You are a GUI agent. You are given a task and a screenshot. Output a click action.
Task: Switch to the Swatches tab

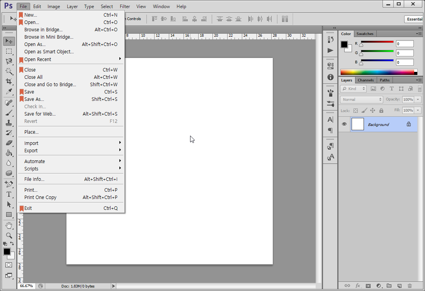(x=365, y=34)
